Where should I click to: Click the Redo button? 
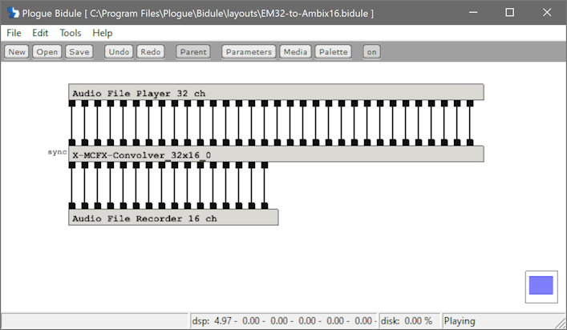pyautogui.click(x=151, y=51)
